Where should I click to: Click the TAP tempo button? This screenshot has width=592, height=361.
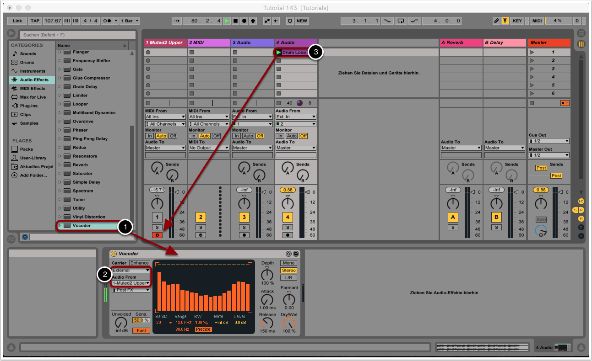coord(35,21)
